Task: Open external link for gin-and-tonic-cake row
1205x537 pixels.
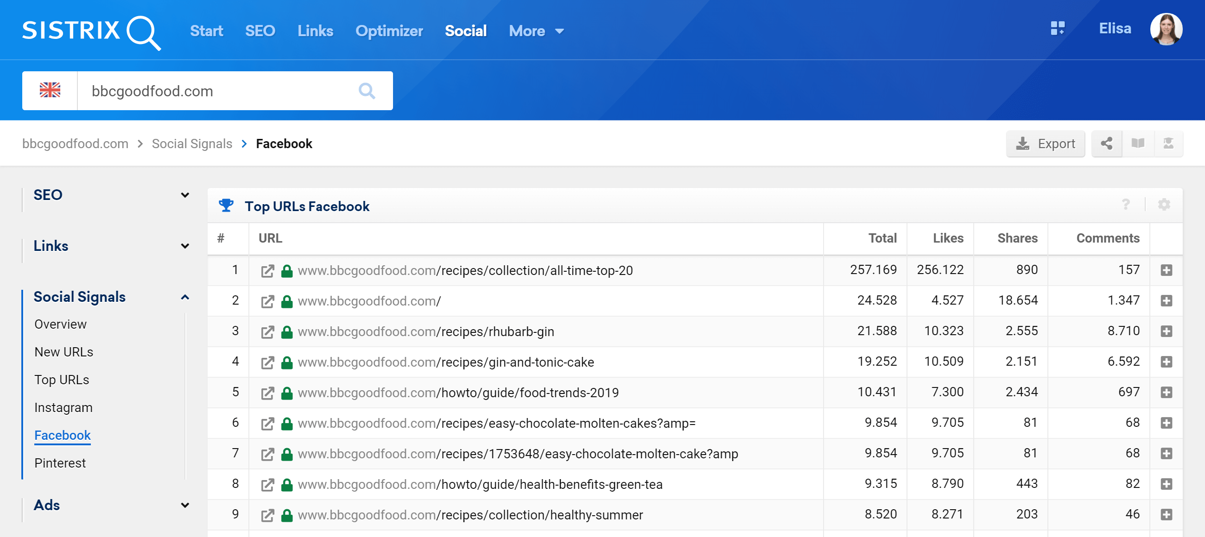Action: [267, 362]
